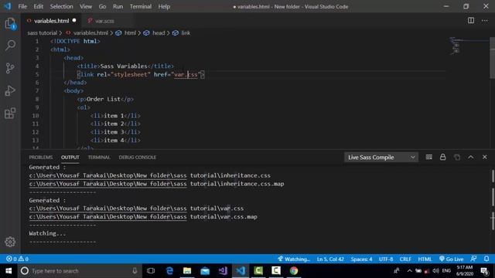Click the Ln 5, Col 42 status

pos(330,259)
